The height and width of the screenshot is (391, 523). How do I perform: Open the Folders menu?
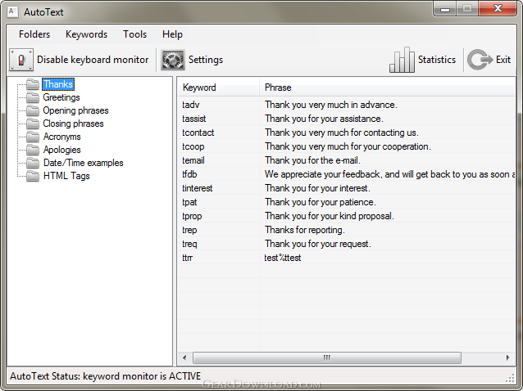[34, 34]
